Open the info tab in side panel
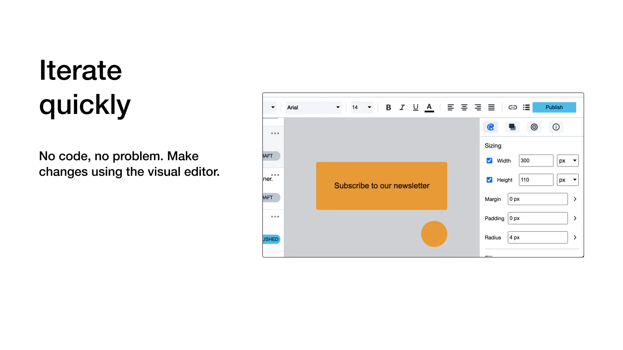The width and height of the screenshot is (623, 350). click(x=556, y=127)
